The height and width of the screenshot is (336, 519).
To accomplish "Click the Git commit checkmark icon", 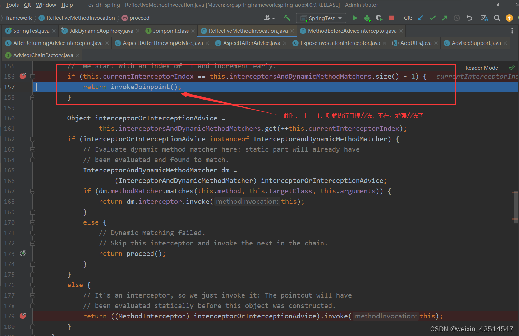I will click(432, 18).
